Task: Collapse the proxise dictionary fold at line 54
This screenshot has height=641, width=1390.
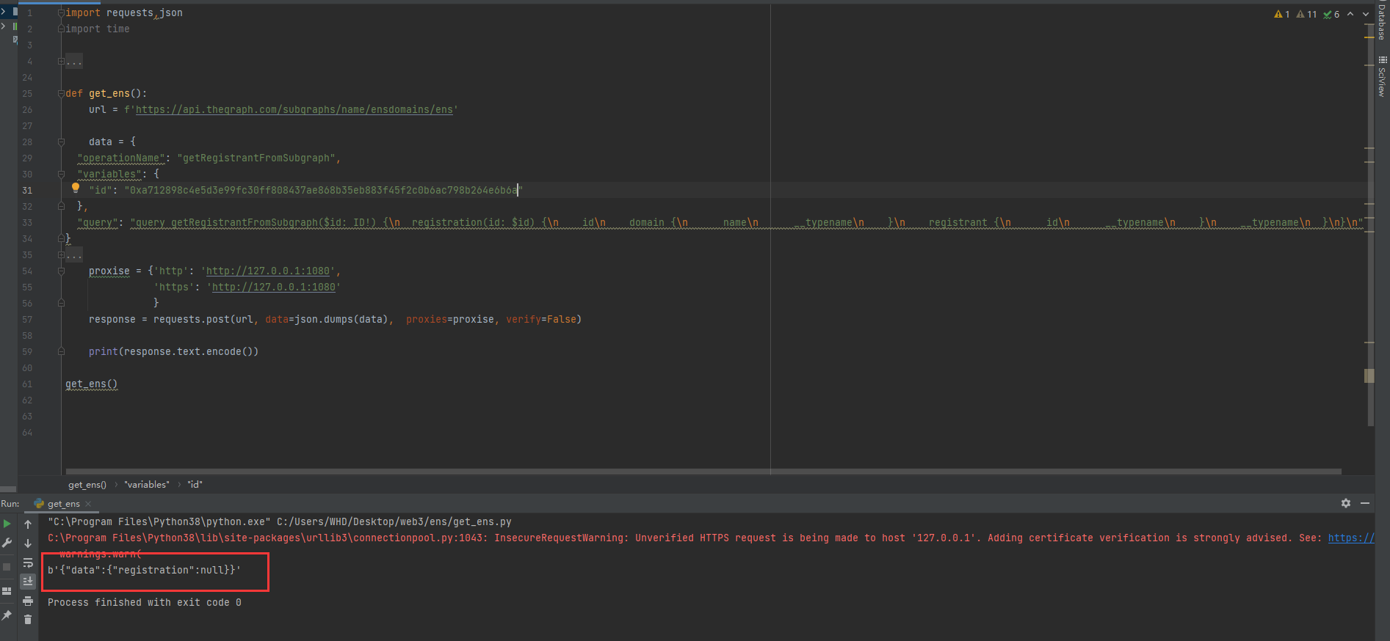Action: [62, 271]
